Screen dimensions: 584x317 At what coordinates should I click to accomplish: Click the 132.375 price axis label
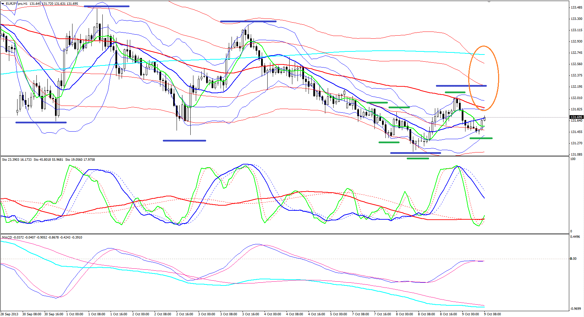[x=576, y=75]
